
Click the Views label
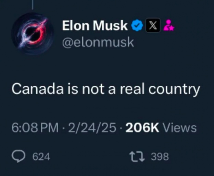(179, 128)
